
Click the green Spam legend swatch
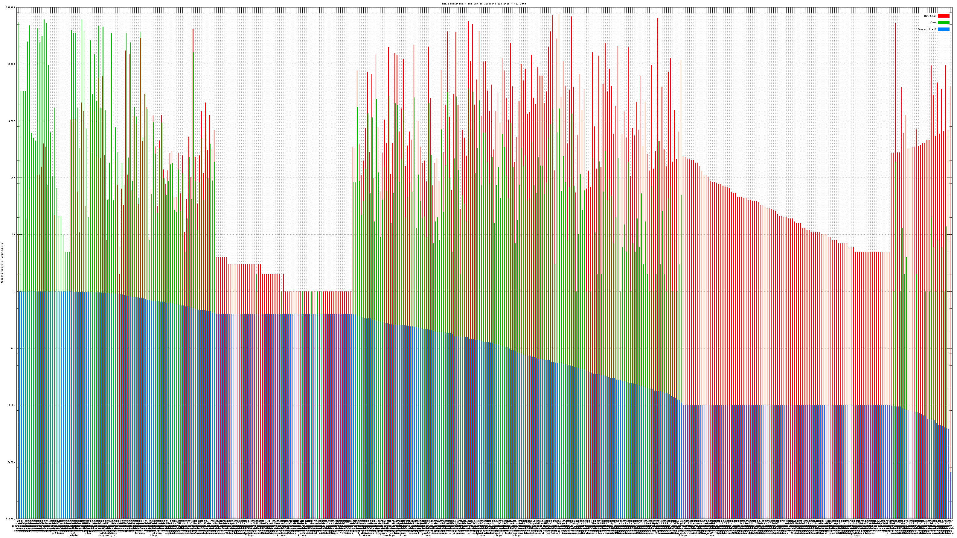943,23
